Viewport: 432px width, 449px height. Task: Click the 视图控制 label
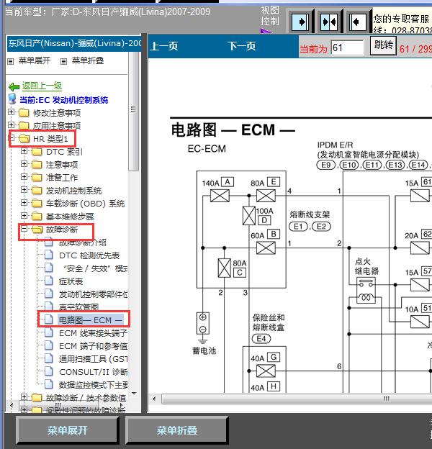coord(270,16)
